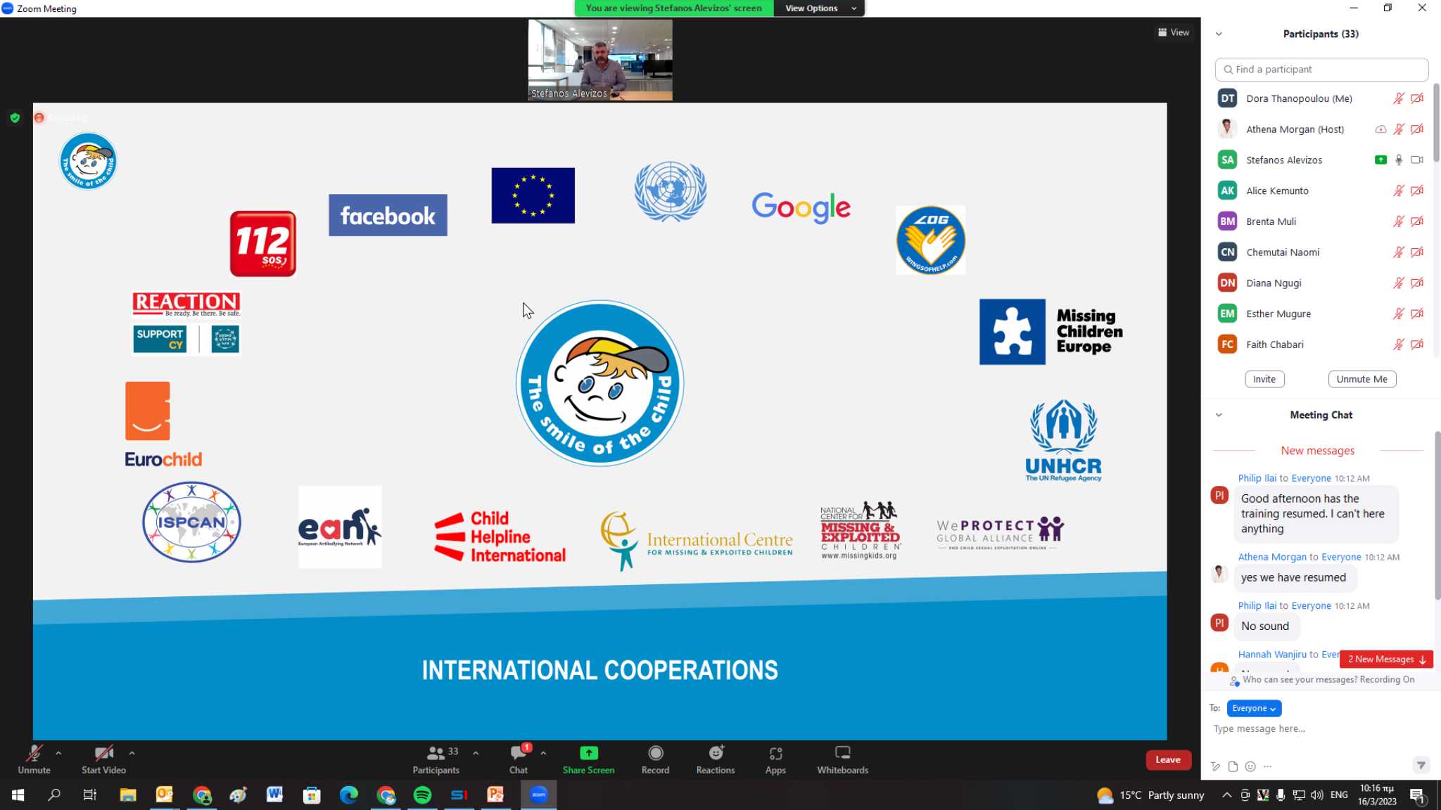
Task: Select Alice Kemunto in participants list
Action: click(1321, 191)
